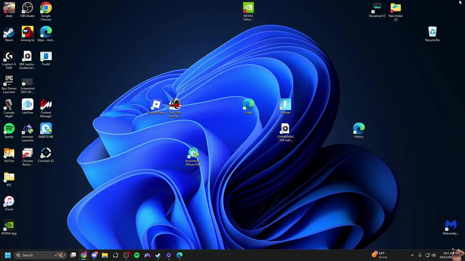The width and height of the screenshot is (465, 261).
Task: Expand the hidden system tray icons
Action: pyautogui.click(x=412, y=255)
